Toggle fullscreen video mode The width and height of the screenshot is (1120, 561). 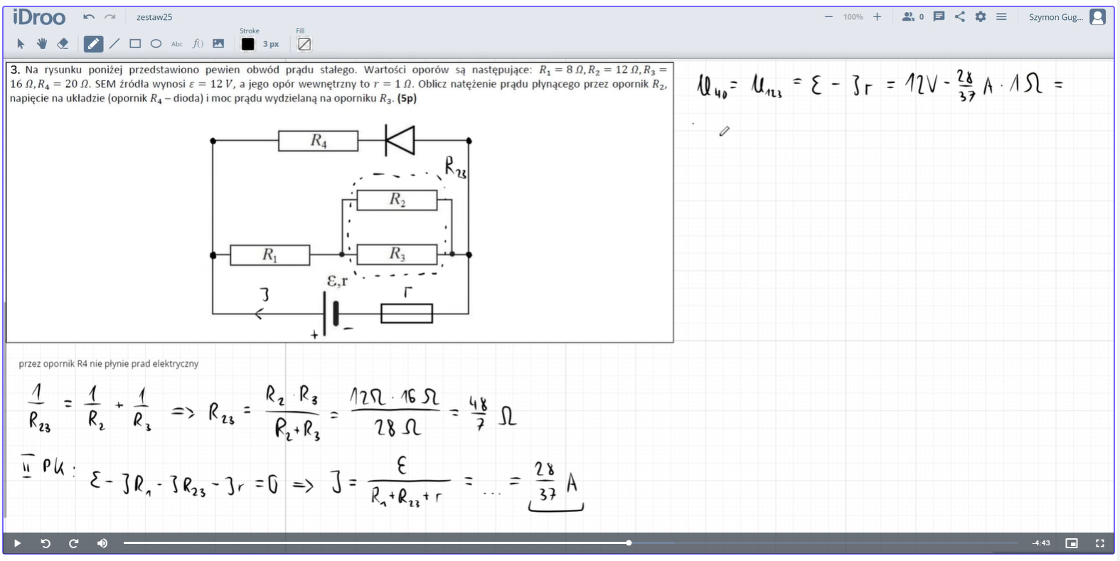[1099, 543]
